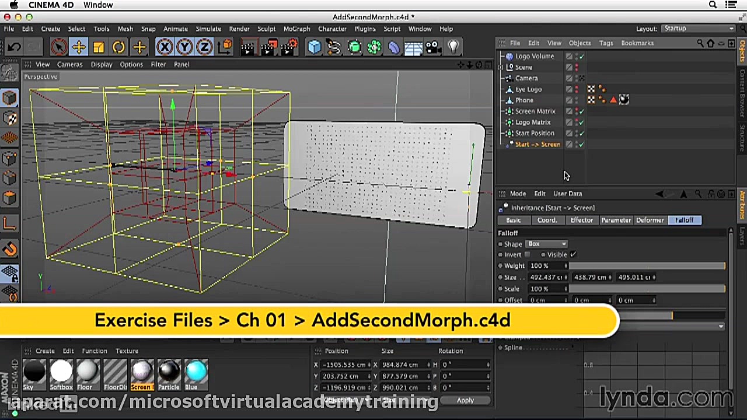Viewport: 747px width, 420px height.
Task: Click the Add Cube primitive icon
Action: tap(315, 47)
